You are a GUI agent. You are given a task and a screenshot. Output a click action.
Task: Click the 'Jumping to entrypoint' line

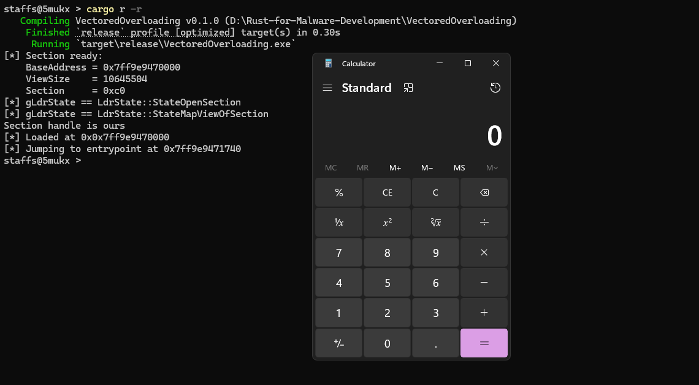pos(122,149)
